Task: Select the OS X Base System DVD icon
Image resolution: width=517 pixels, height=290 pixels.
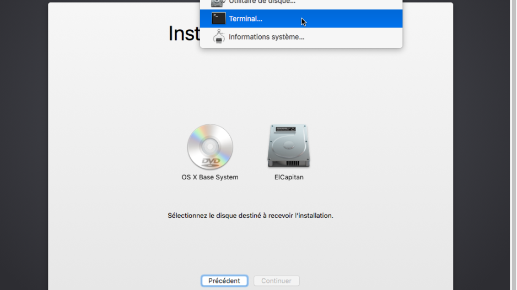Action: [x=210, y=147]
